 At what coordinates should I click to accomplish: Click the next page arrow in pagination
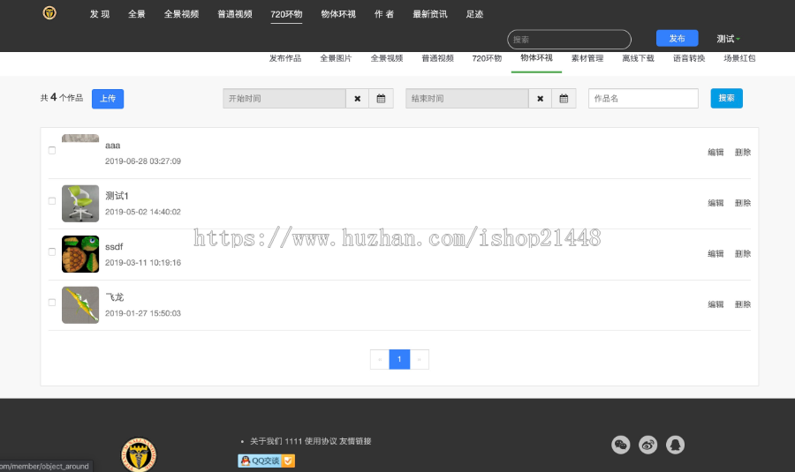(420, 359)
